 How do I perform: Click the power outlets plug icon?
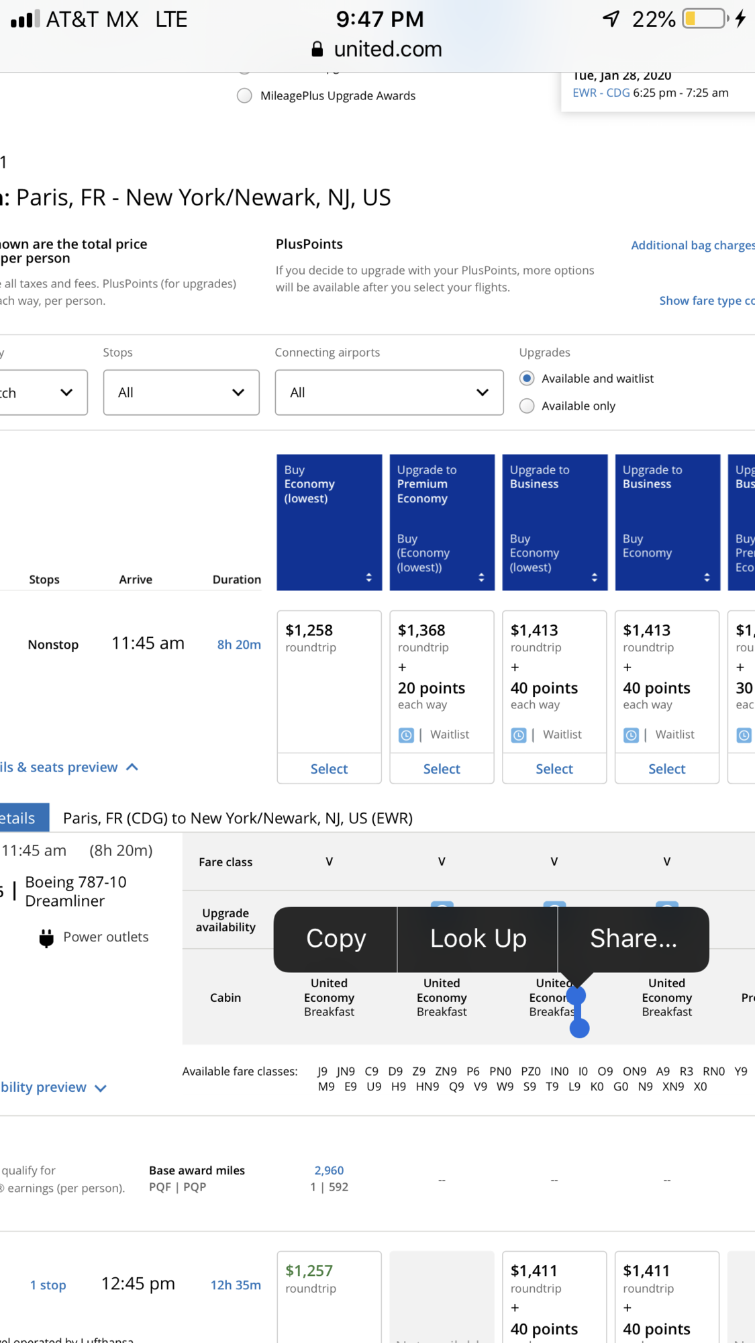(46, 938)
